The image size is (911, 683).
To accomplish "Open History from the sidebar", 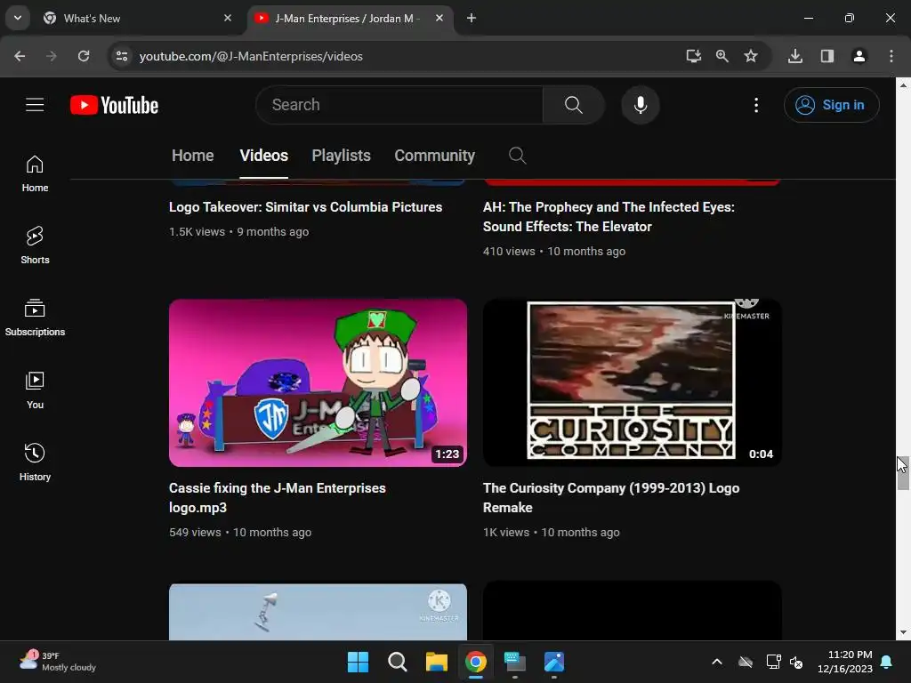I will 35,462.
